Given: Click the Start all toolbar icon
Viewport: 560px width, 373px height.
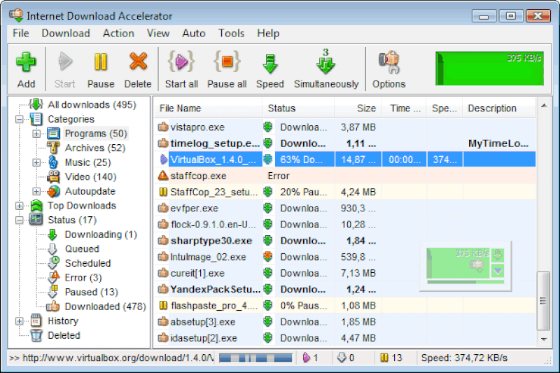Looking at the screenshot, I should pyautogui.click(x=181, y=69).
